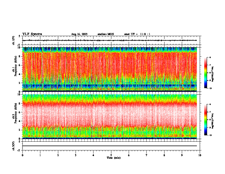Click the '5' tick on ch.1(V) axis
The image size is (225, 174).
[x=20, y=36]
